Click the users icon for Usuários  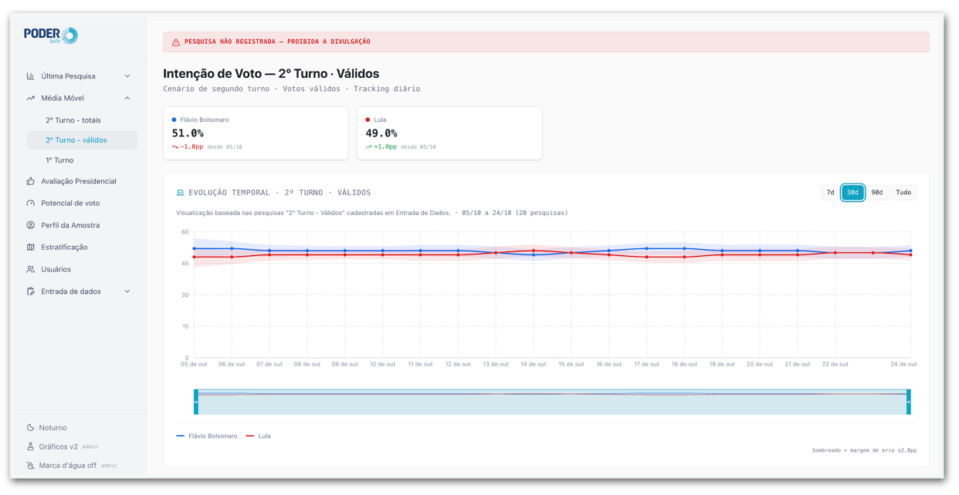pos(31,269)
